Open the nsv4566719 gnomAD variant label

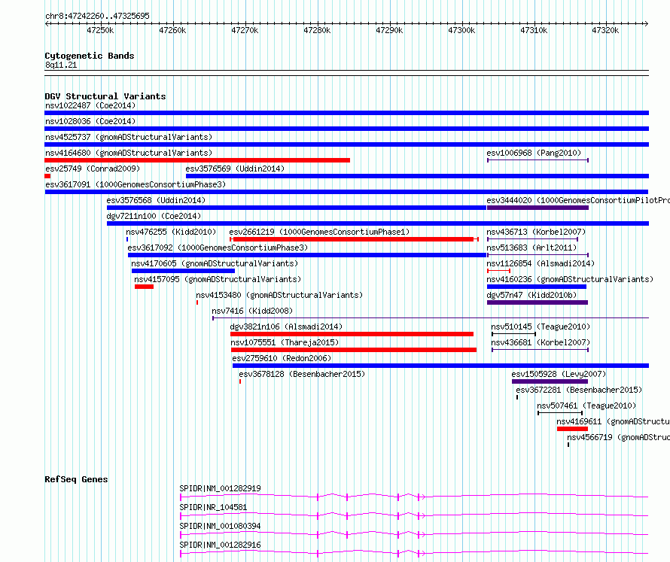click(x=618, y=437)
